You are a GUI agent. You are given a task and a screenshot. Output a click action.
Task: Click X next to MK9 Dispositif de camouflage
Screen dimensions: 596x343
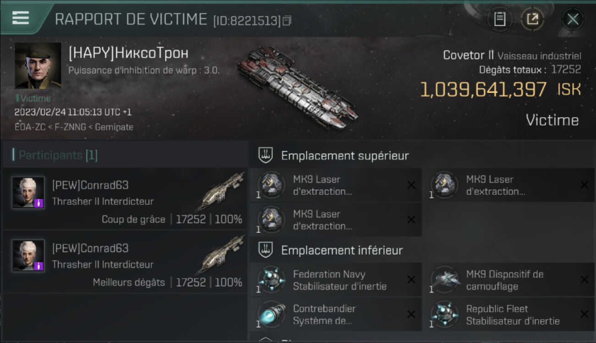click(585, 279)
